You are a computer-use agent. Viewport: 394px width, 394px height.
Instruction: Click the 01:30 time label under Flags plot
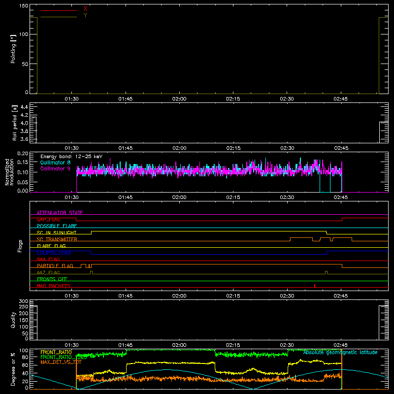(71, 296)
